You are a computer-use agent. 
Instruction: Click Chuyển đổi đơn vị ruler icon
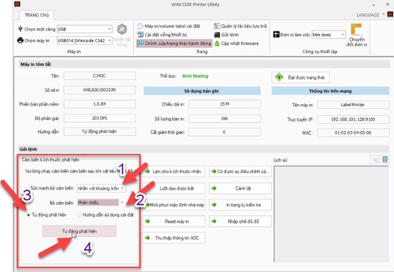tap(357, 29)
